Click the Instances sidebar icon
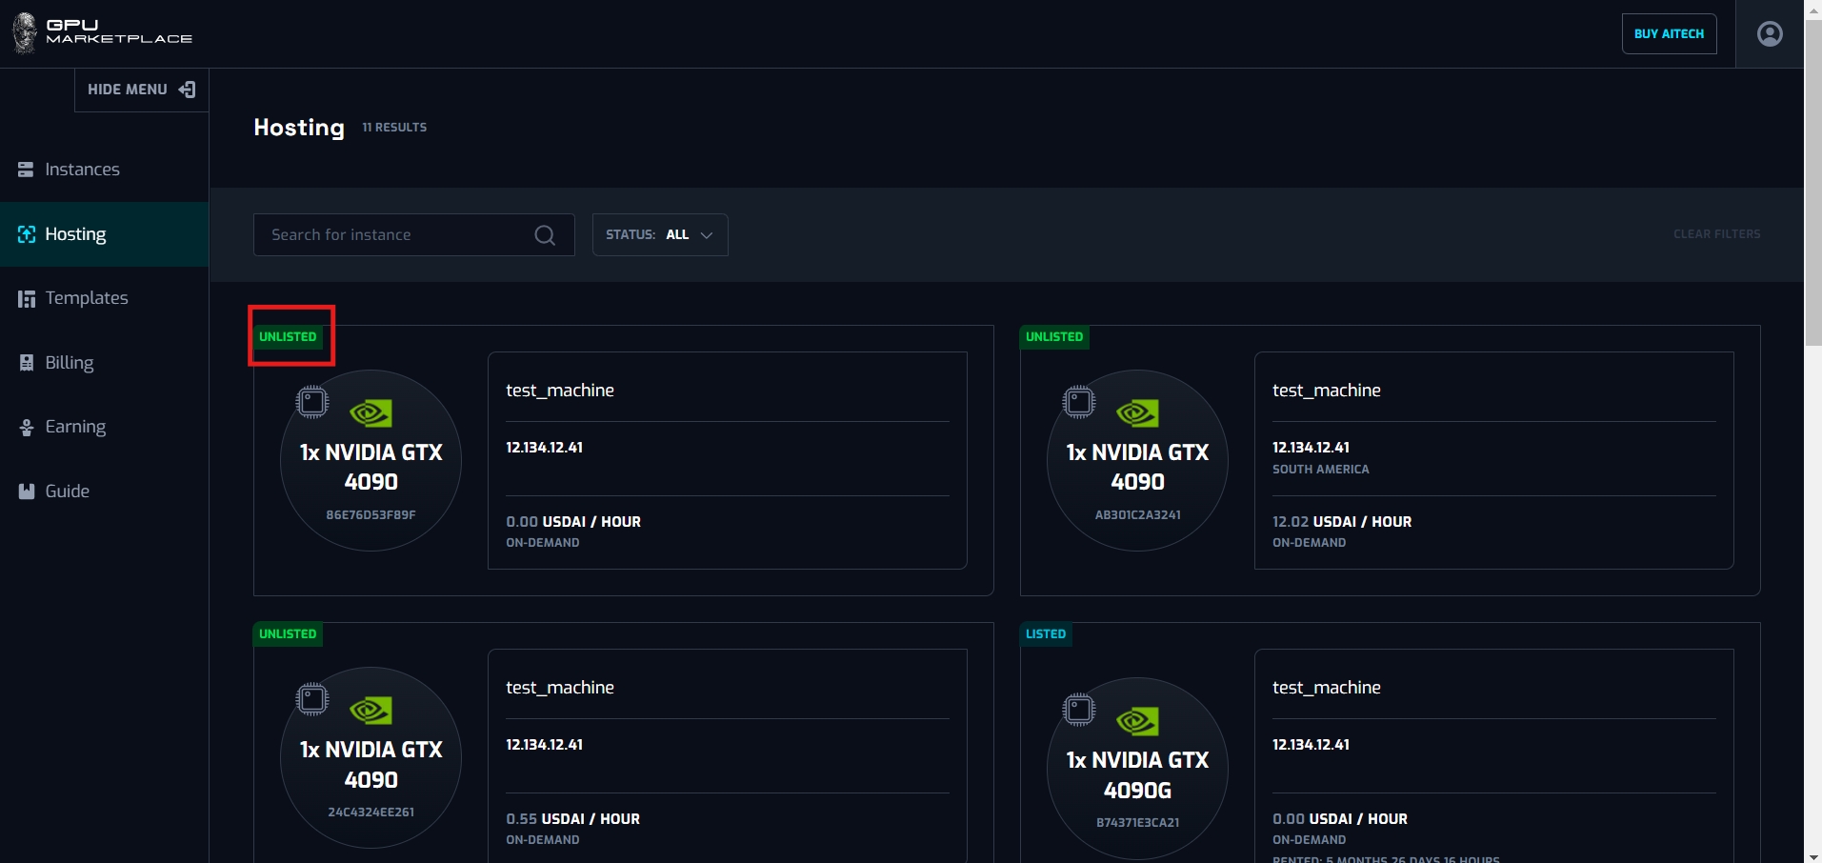The width and height of the screenshot is (1822, 863). [x=26, y=170]
